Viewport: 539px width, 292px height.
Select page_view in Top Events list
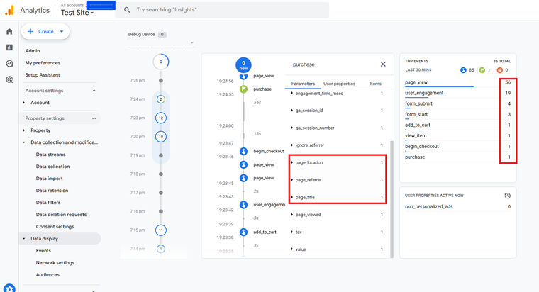click(x=416, y=82)
